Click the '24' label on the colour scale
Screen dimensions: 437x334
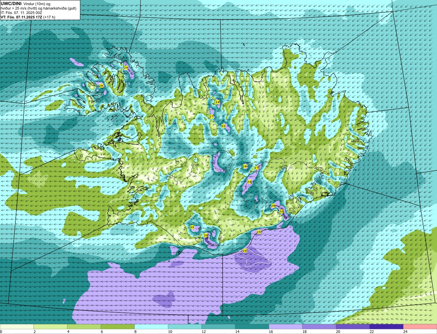click(405, 332)
